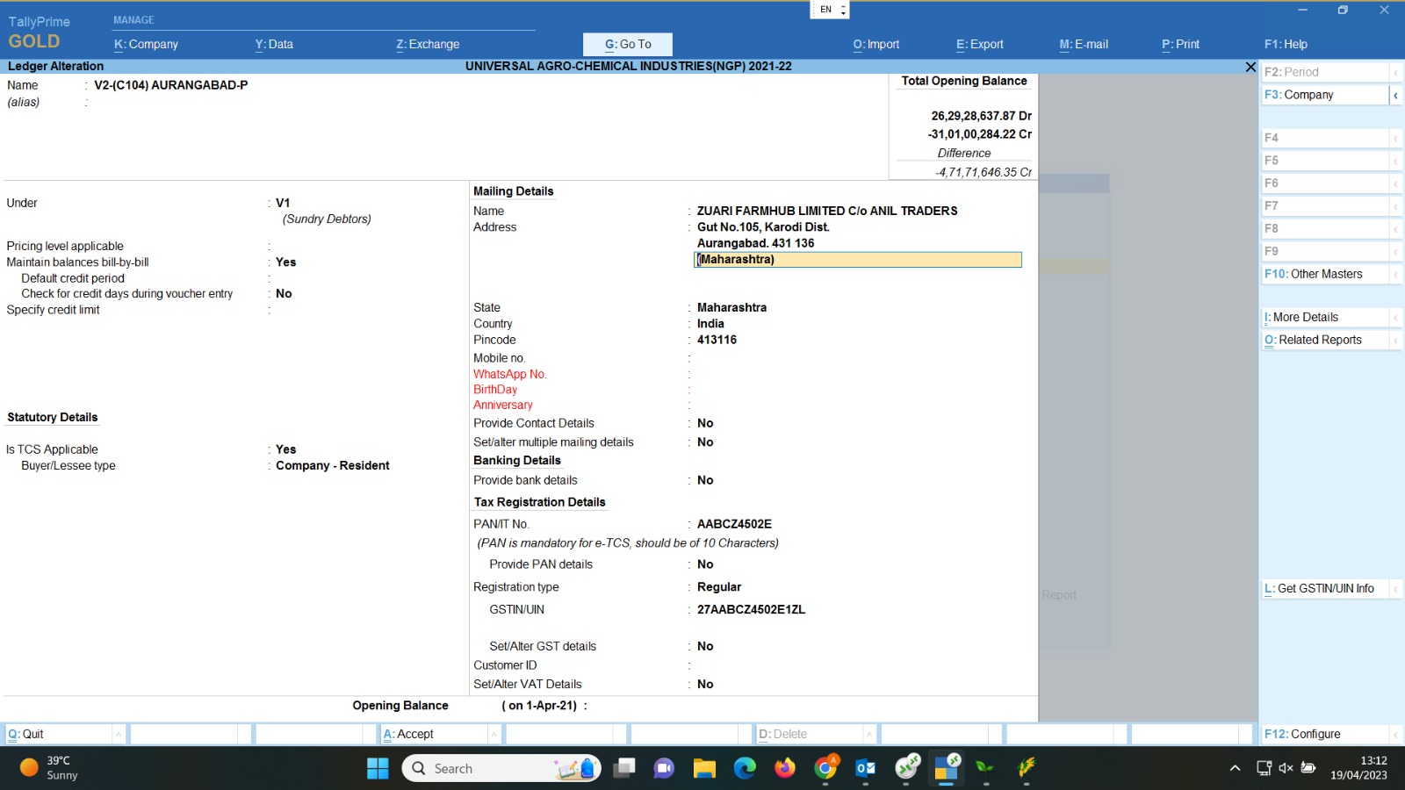Open the K: Company menu

click(146, 44)
